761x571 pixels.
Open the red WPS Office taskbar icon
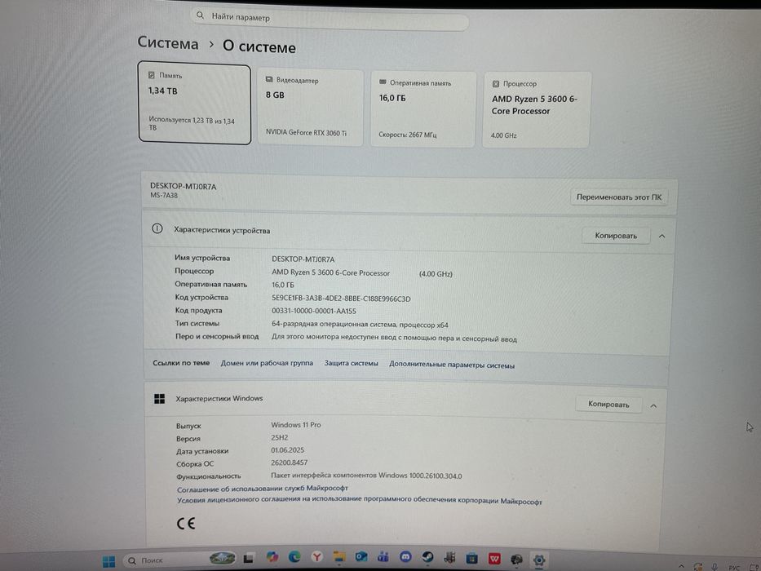pyautogui.click(x=494, y=559)
